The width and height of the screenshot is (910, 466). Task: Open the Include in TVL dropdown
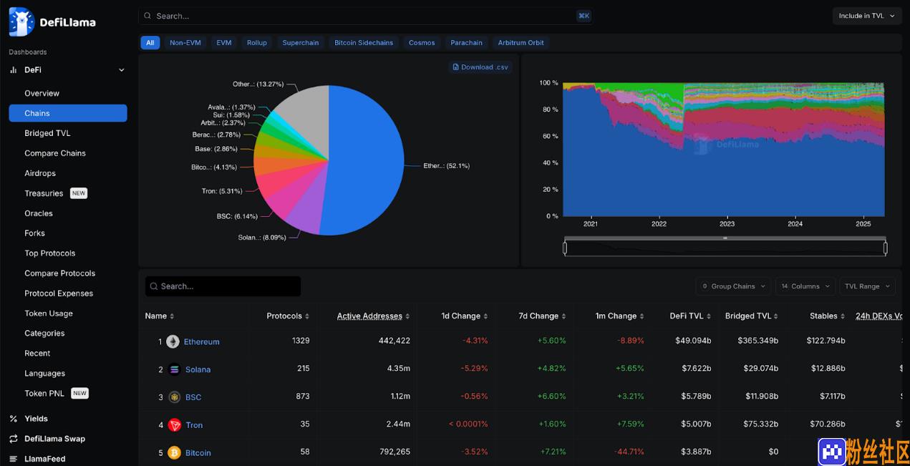click(867, 16)
